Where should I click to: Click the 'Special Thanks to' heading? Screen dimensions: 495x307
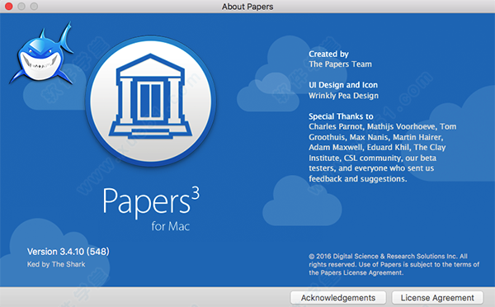(x=341, y=116)
